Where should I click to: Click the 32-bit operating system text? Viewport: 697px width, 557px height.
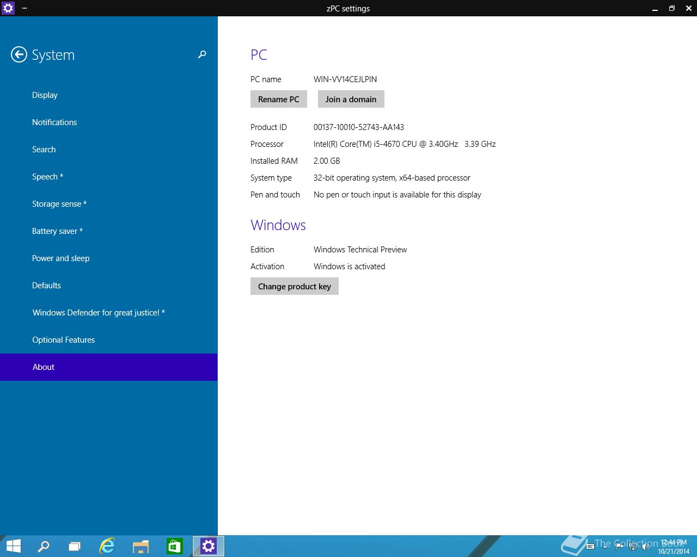(x=392, y=178)
